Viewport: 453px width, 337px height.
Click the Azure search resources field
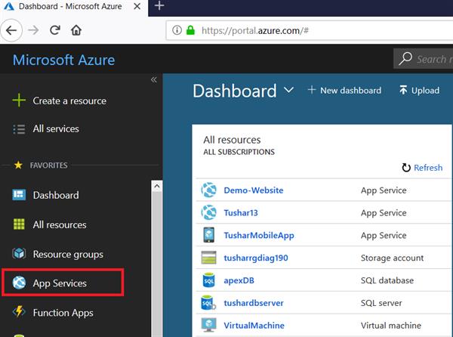tap(427, 59)
